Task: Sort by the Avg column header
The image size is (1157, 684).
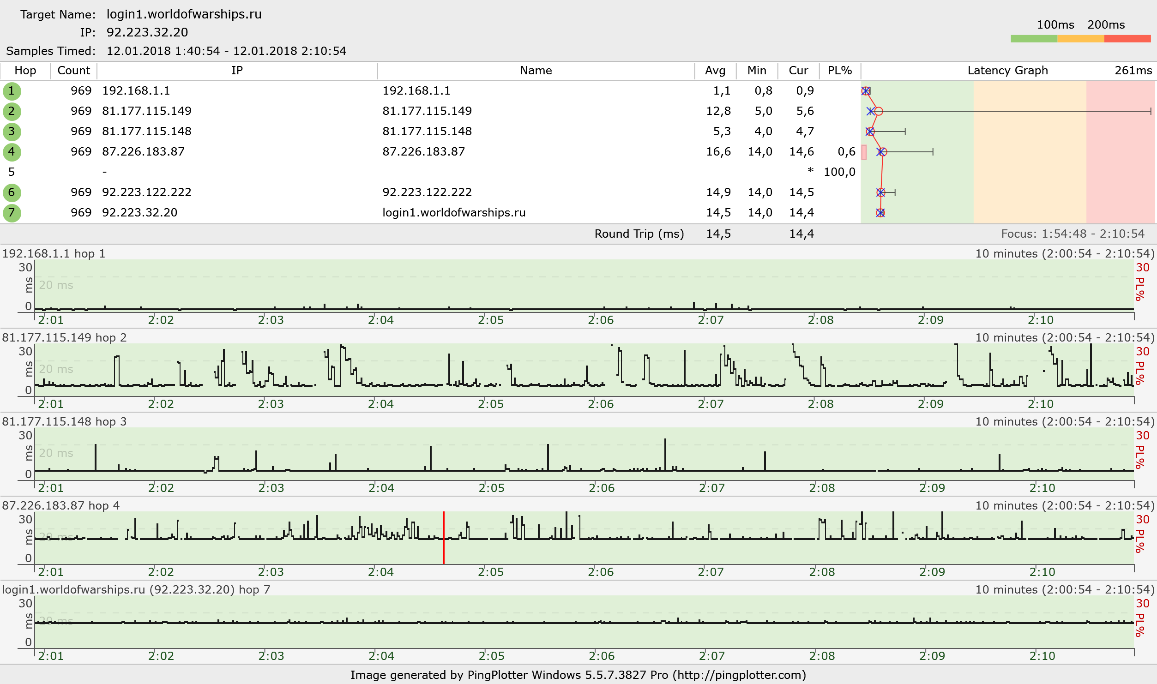Action: [715, 71]
